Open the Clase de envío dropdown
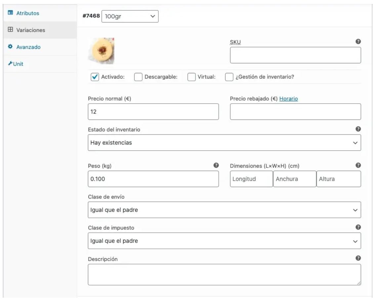375x301 pixels. pos(224,210)
